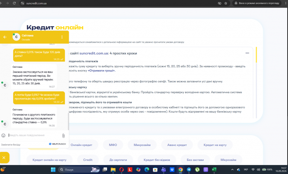Click message 'А ставка 0,01% також буде 120 днів діяти?'

click(39, 55)
